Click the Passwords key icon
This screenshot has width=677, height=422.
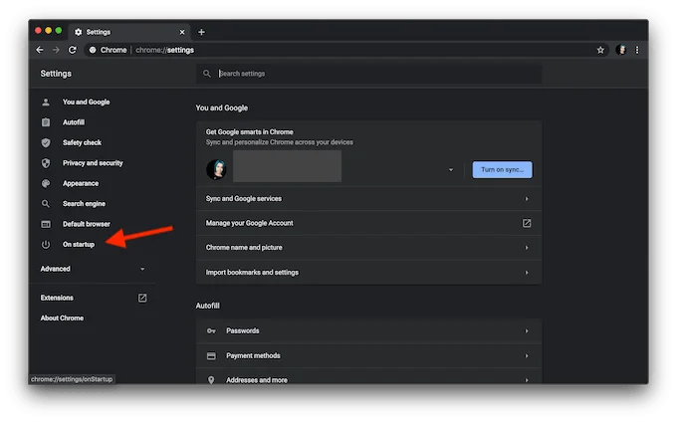[211, 331]
